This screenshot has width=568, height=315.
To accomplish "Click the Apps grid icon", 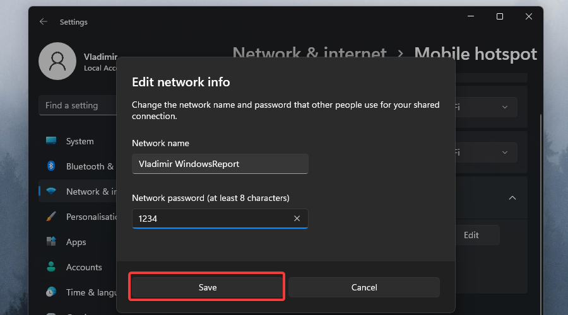I will pos(51,242).
